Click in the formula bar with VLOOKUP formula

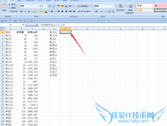[x=103, y=25]
